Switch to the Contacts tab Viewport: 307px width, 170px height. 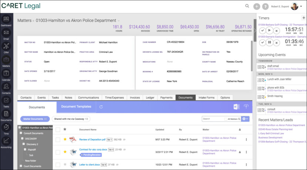tap(26, 98)
